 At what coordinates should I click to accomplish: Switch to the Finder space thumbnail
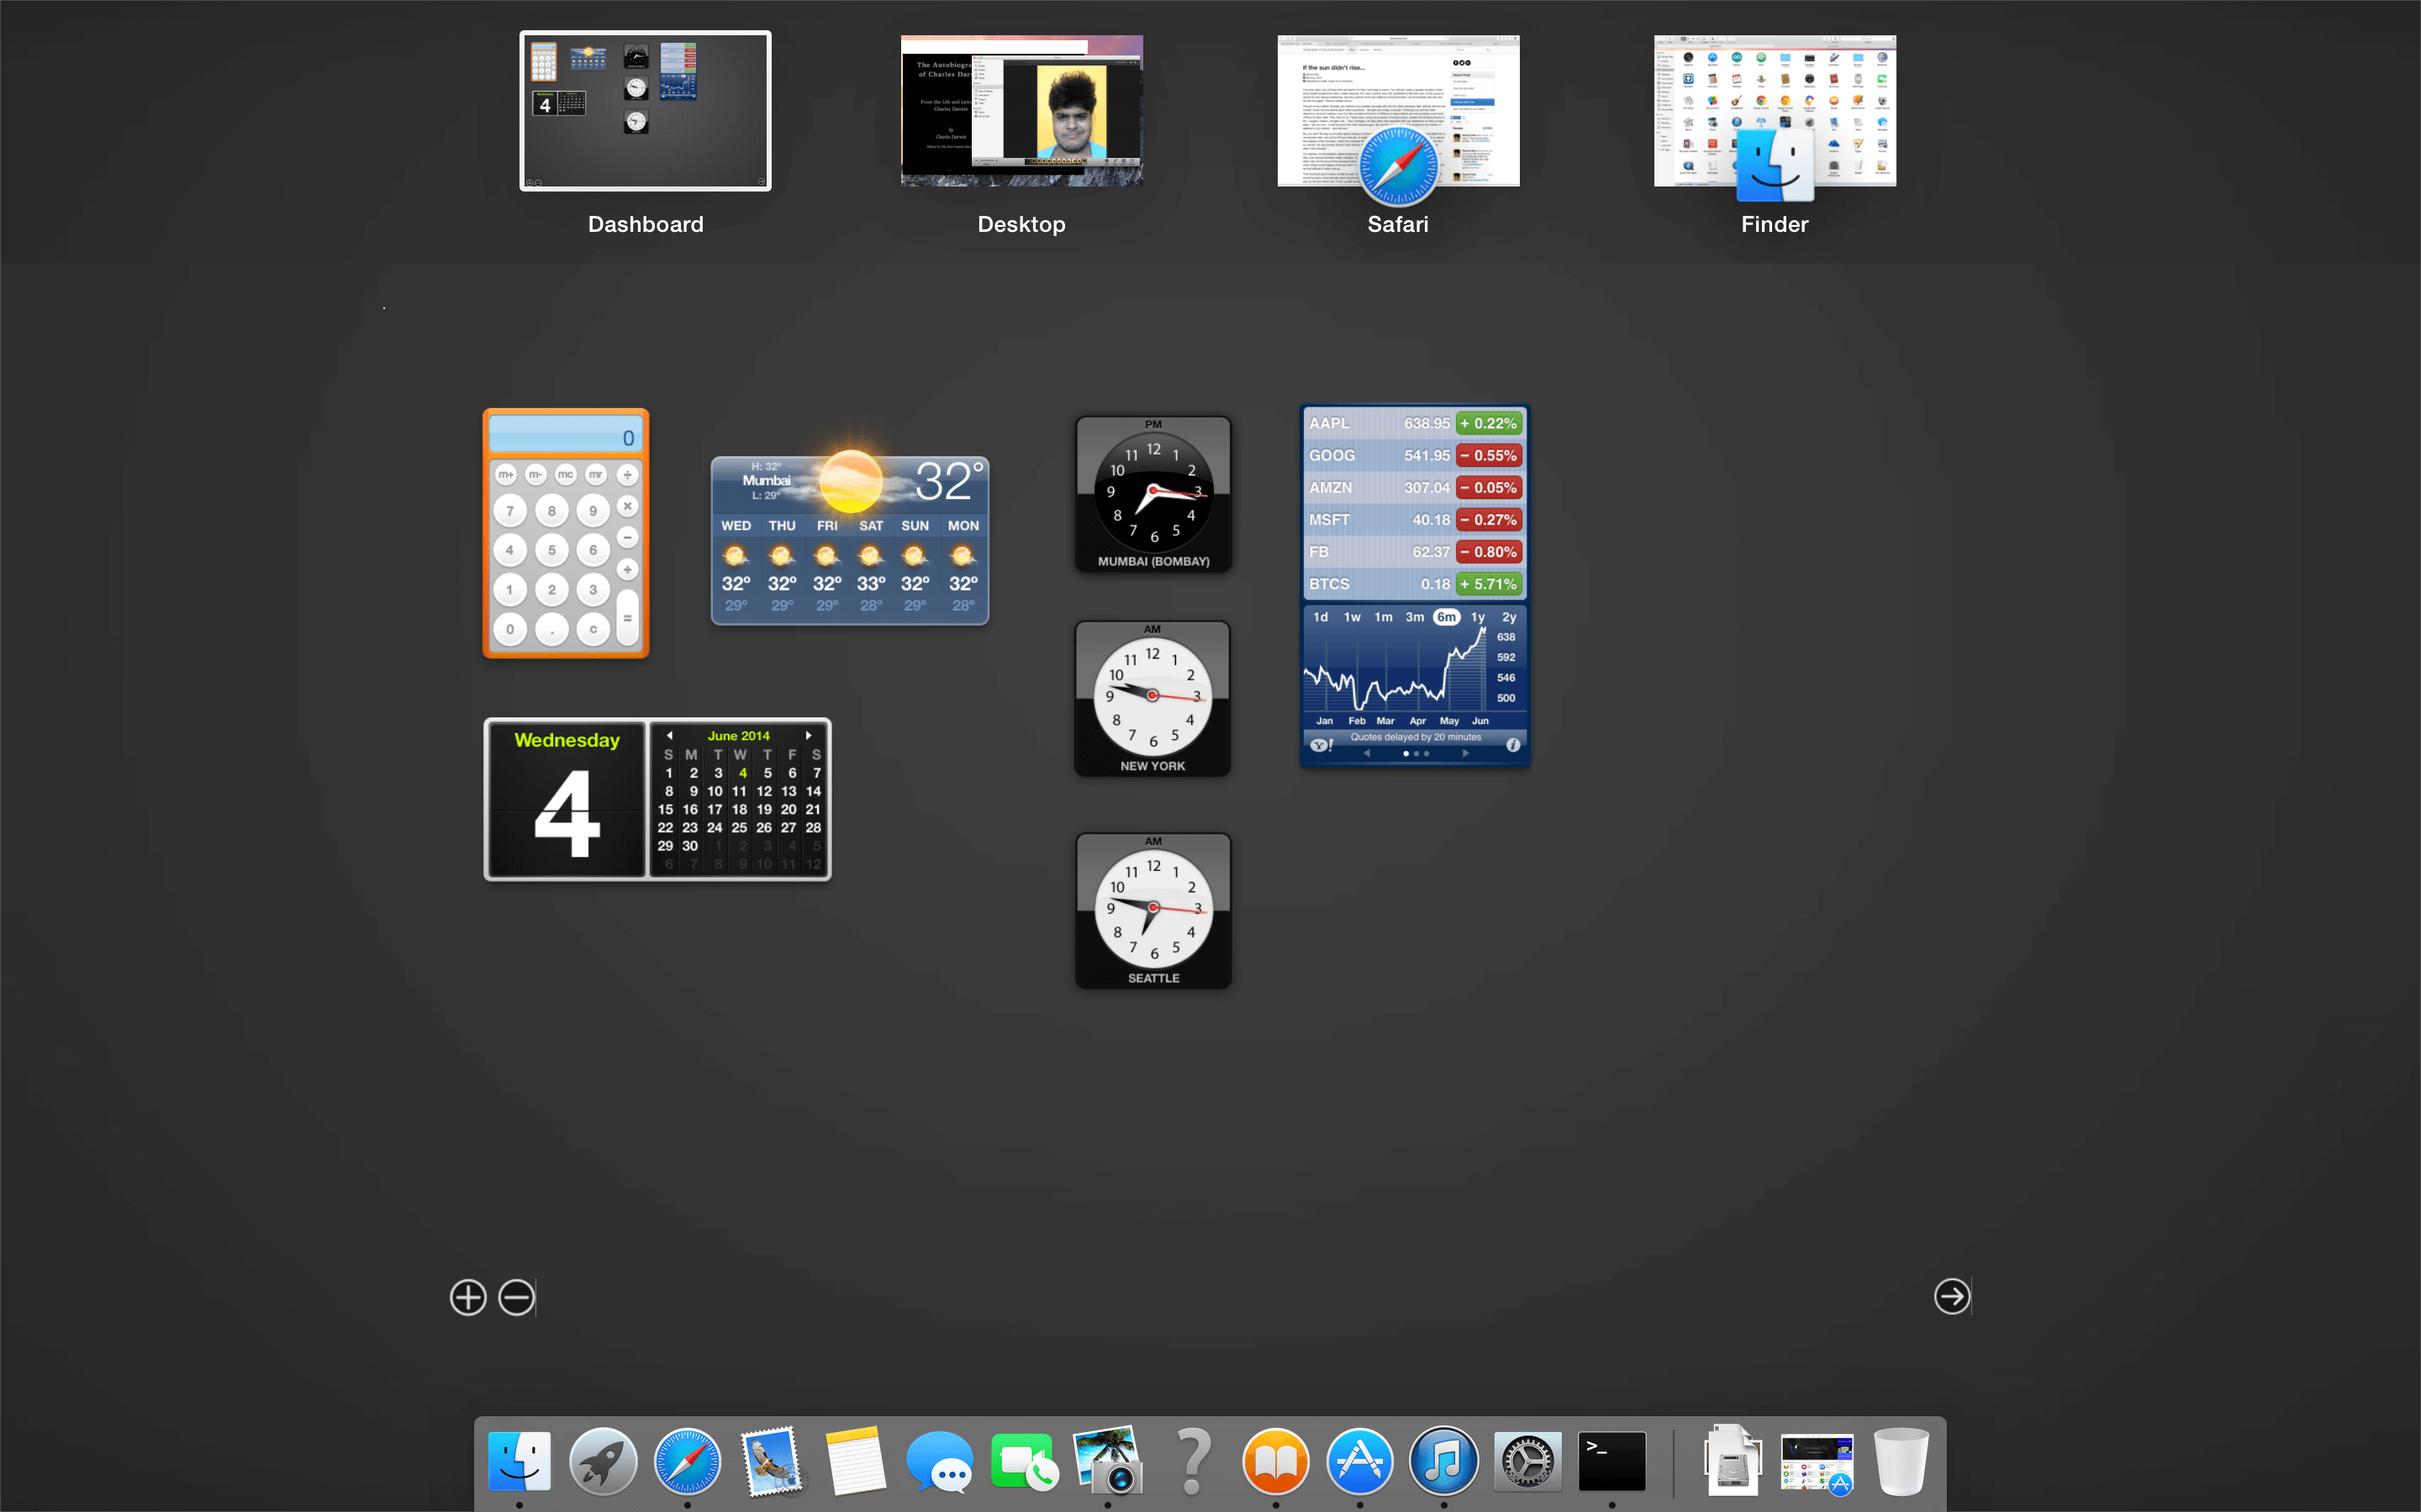[x=1775, y=111]
